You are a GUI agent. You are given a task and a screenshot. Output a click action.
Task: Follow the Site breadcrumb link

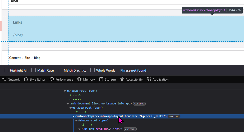pos(27,58)
